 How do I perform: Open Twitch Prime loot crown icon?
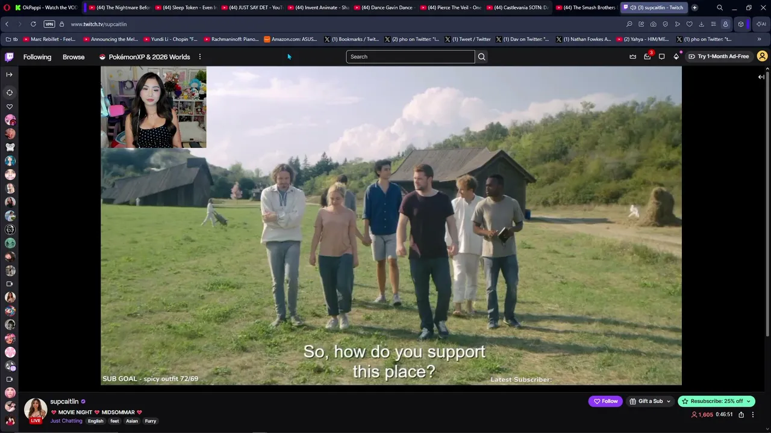(x=632, y=57)
